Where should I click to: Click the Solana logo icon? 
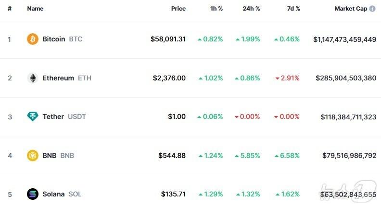33,194
